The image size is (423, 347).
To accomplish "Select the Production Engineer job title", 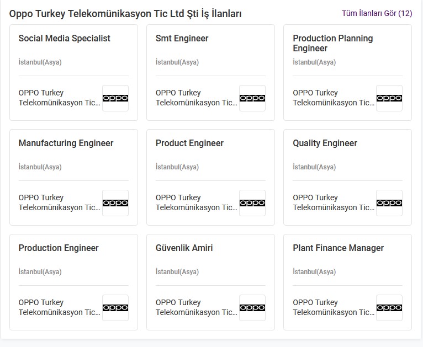I will [59, 248].
